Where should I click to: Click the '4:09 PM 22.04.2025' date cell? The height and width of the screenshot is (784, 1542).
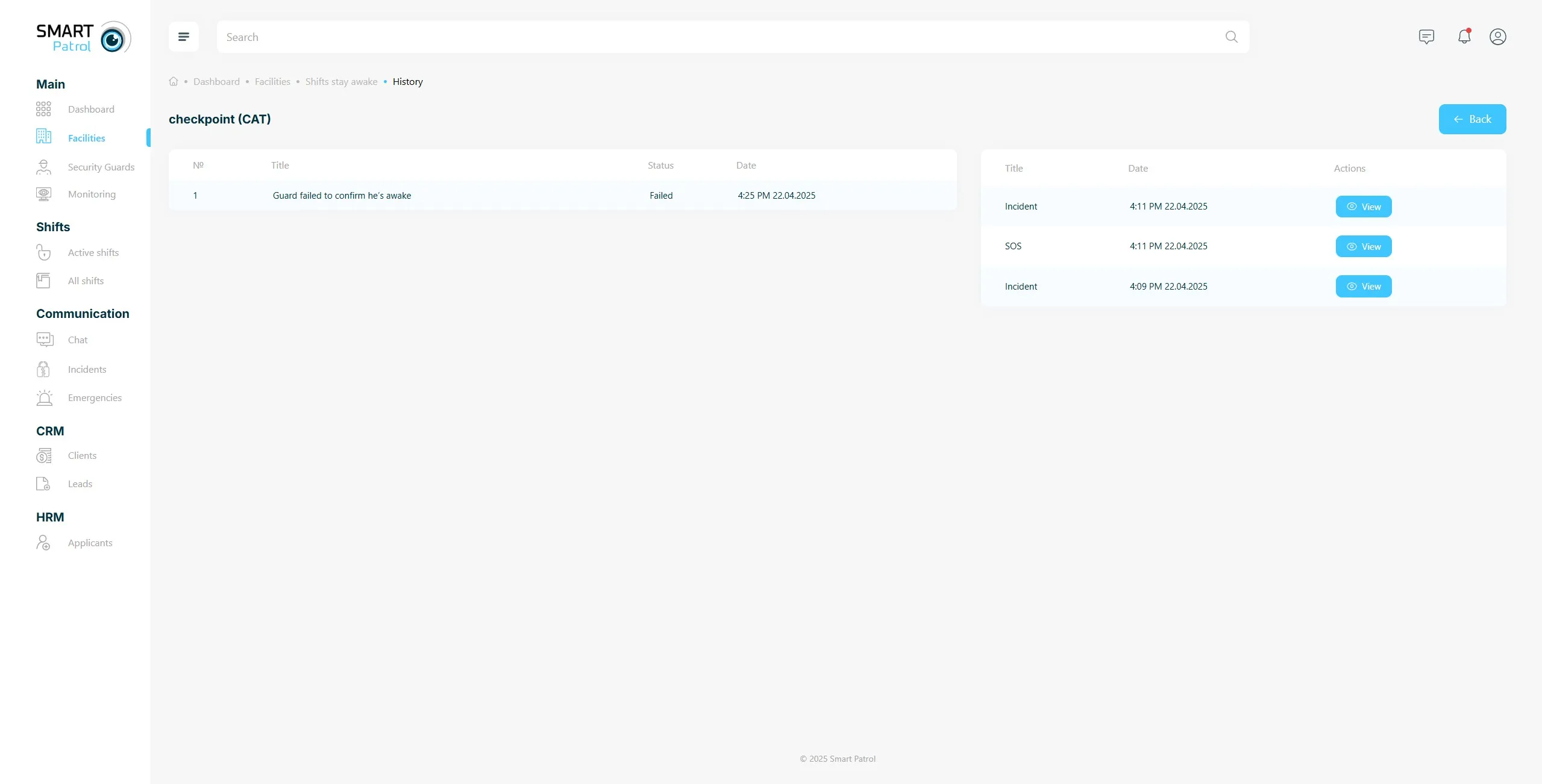pos(1168,286)
